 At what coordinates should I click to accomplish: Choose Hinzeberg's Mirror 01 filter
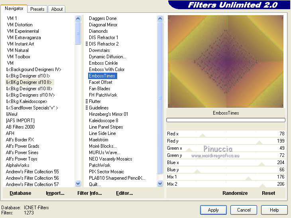[108, 114]
